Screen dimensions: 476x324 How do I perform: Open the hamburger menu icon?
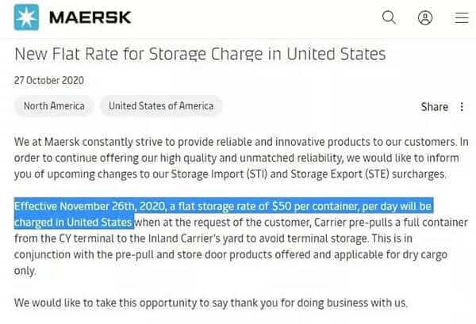click(x=462, y=17)
